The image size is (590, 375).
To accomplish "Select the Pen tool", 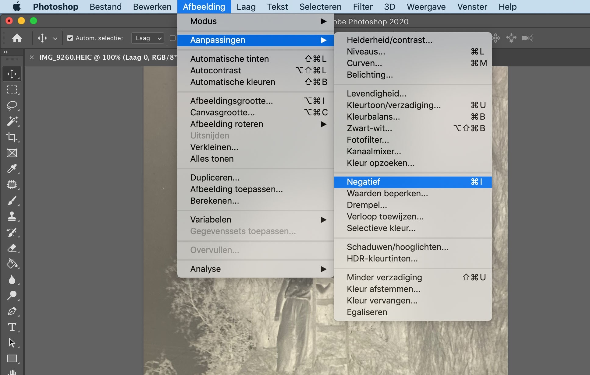I will (x=12, y=311).
